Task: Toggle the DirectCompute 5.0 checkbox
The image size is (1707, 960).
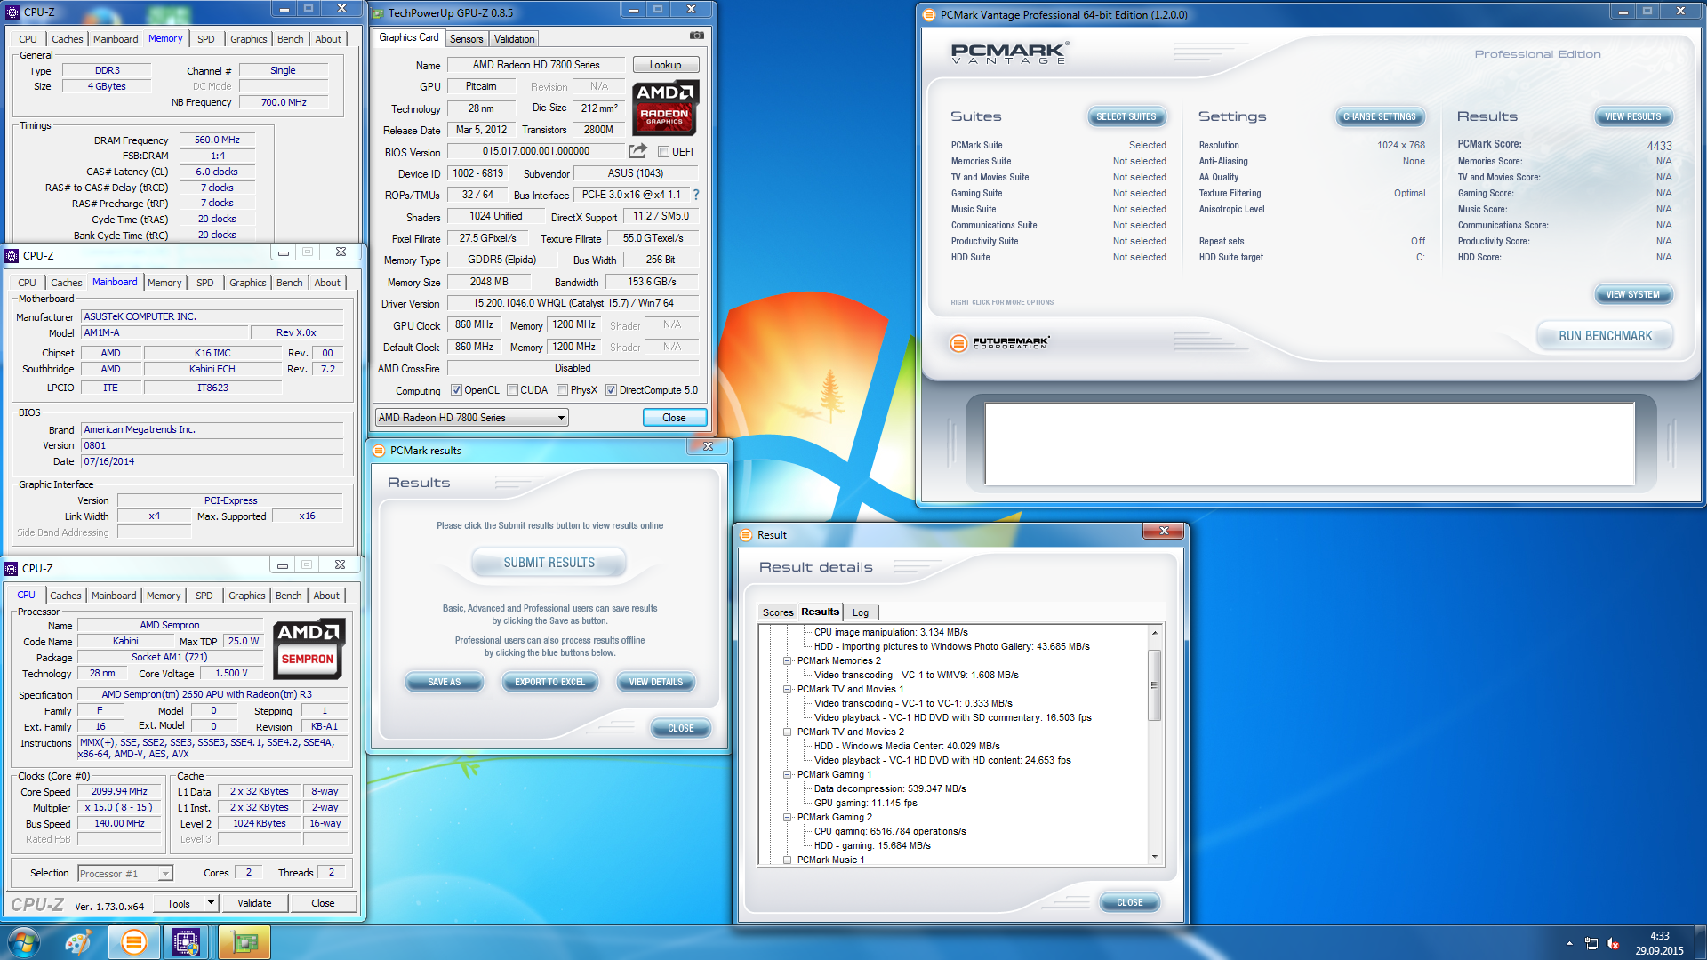Action: 611,390
